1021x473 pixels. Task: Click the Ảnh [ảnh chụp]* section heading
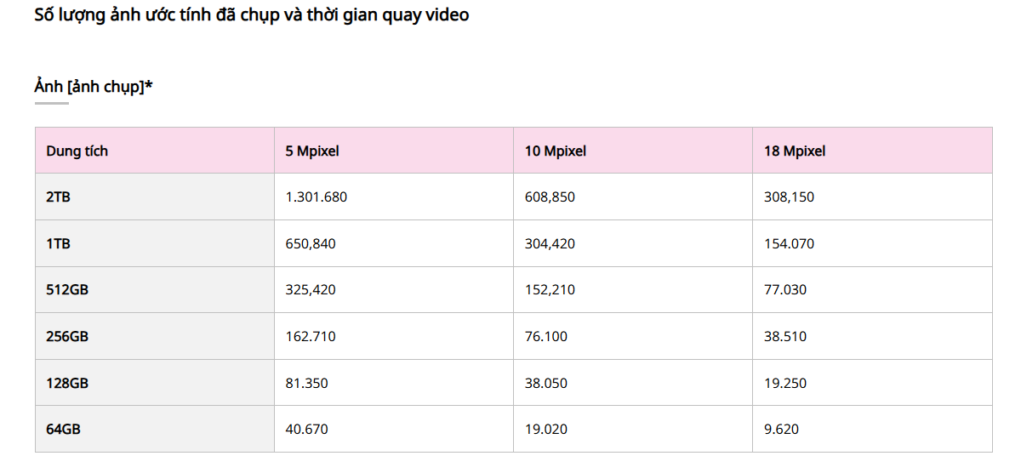coord(94,87)
